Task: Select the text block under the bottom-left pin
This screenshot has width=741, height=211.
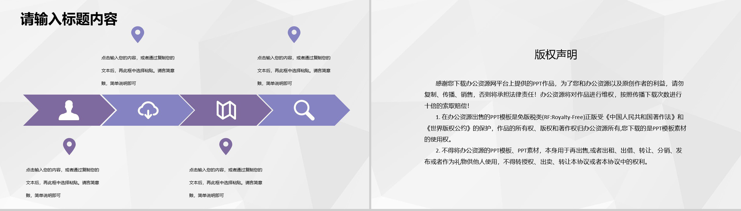Action: click(62, 183)
